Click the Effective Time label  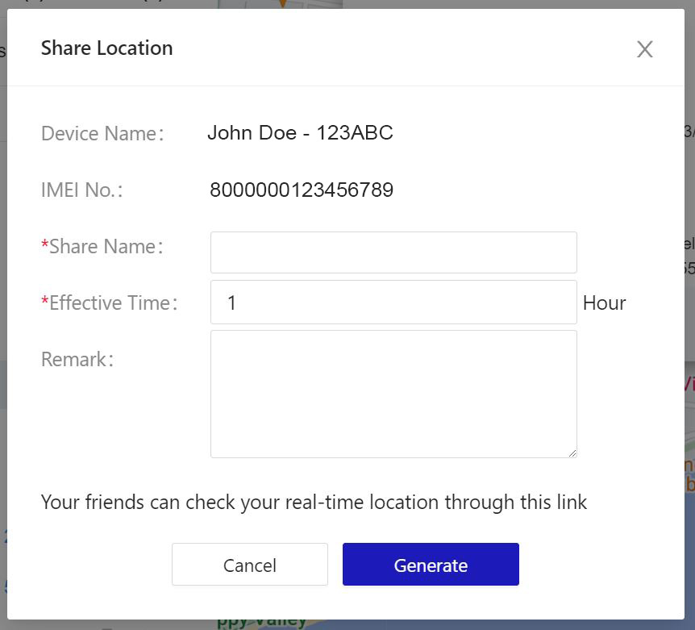pos(113,303)
